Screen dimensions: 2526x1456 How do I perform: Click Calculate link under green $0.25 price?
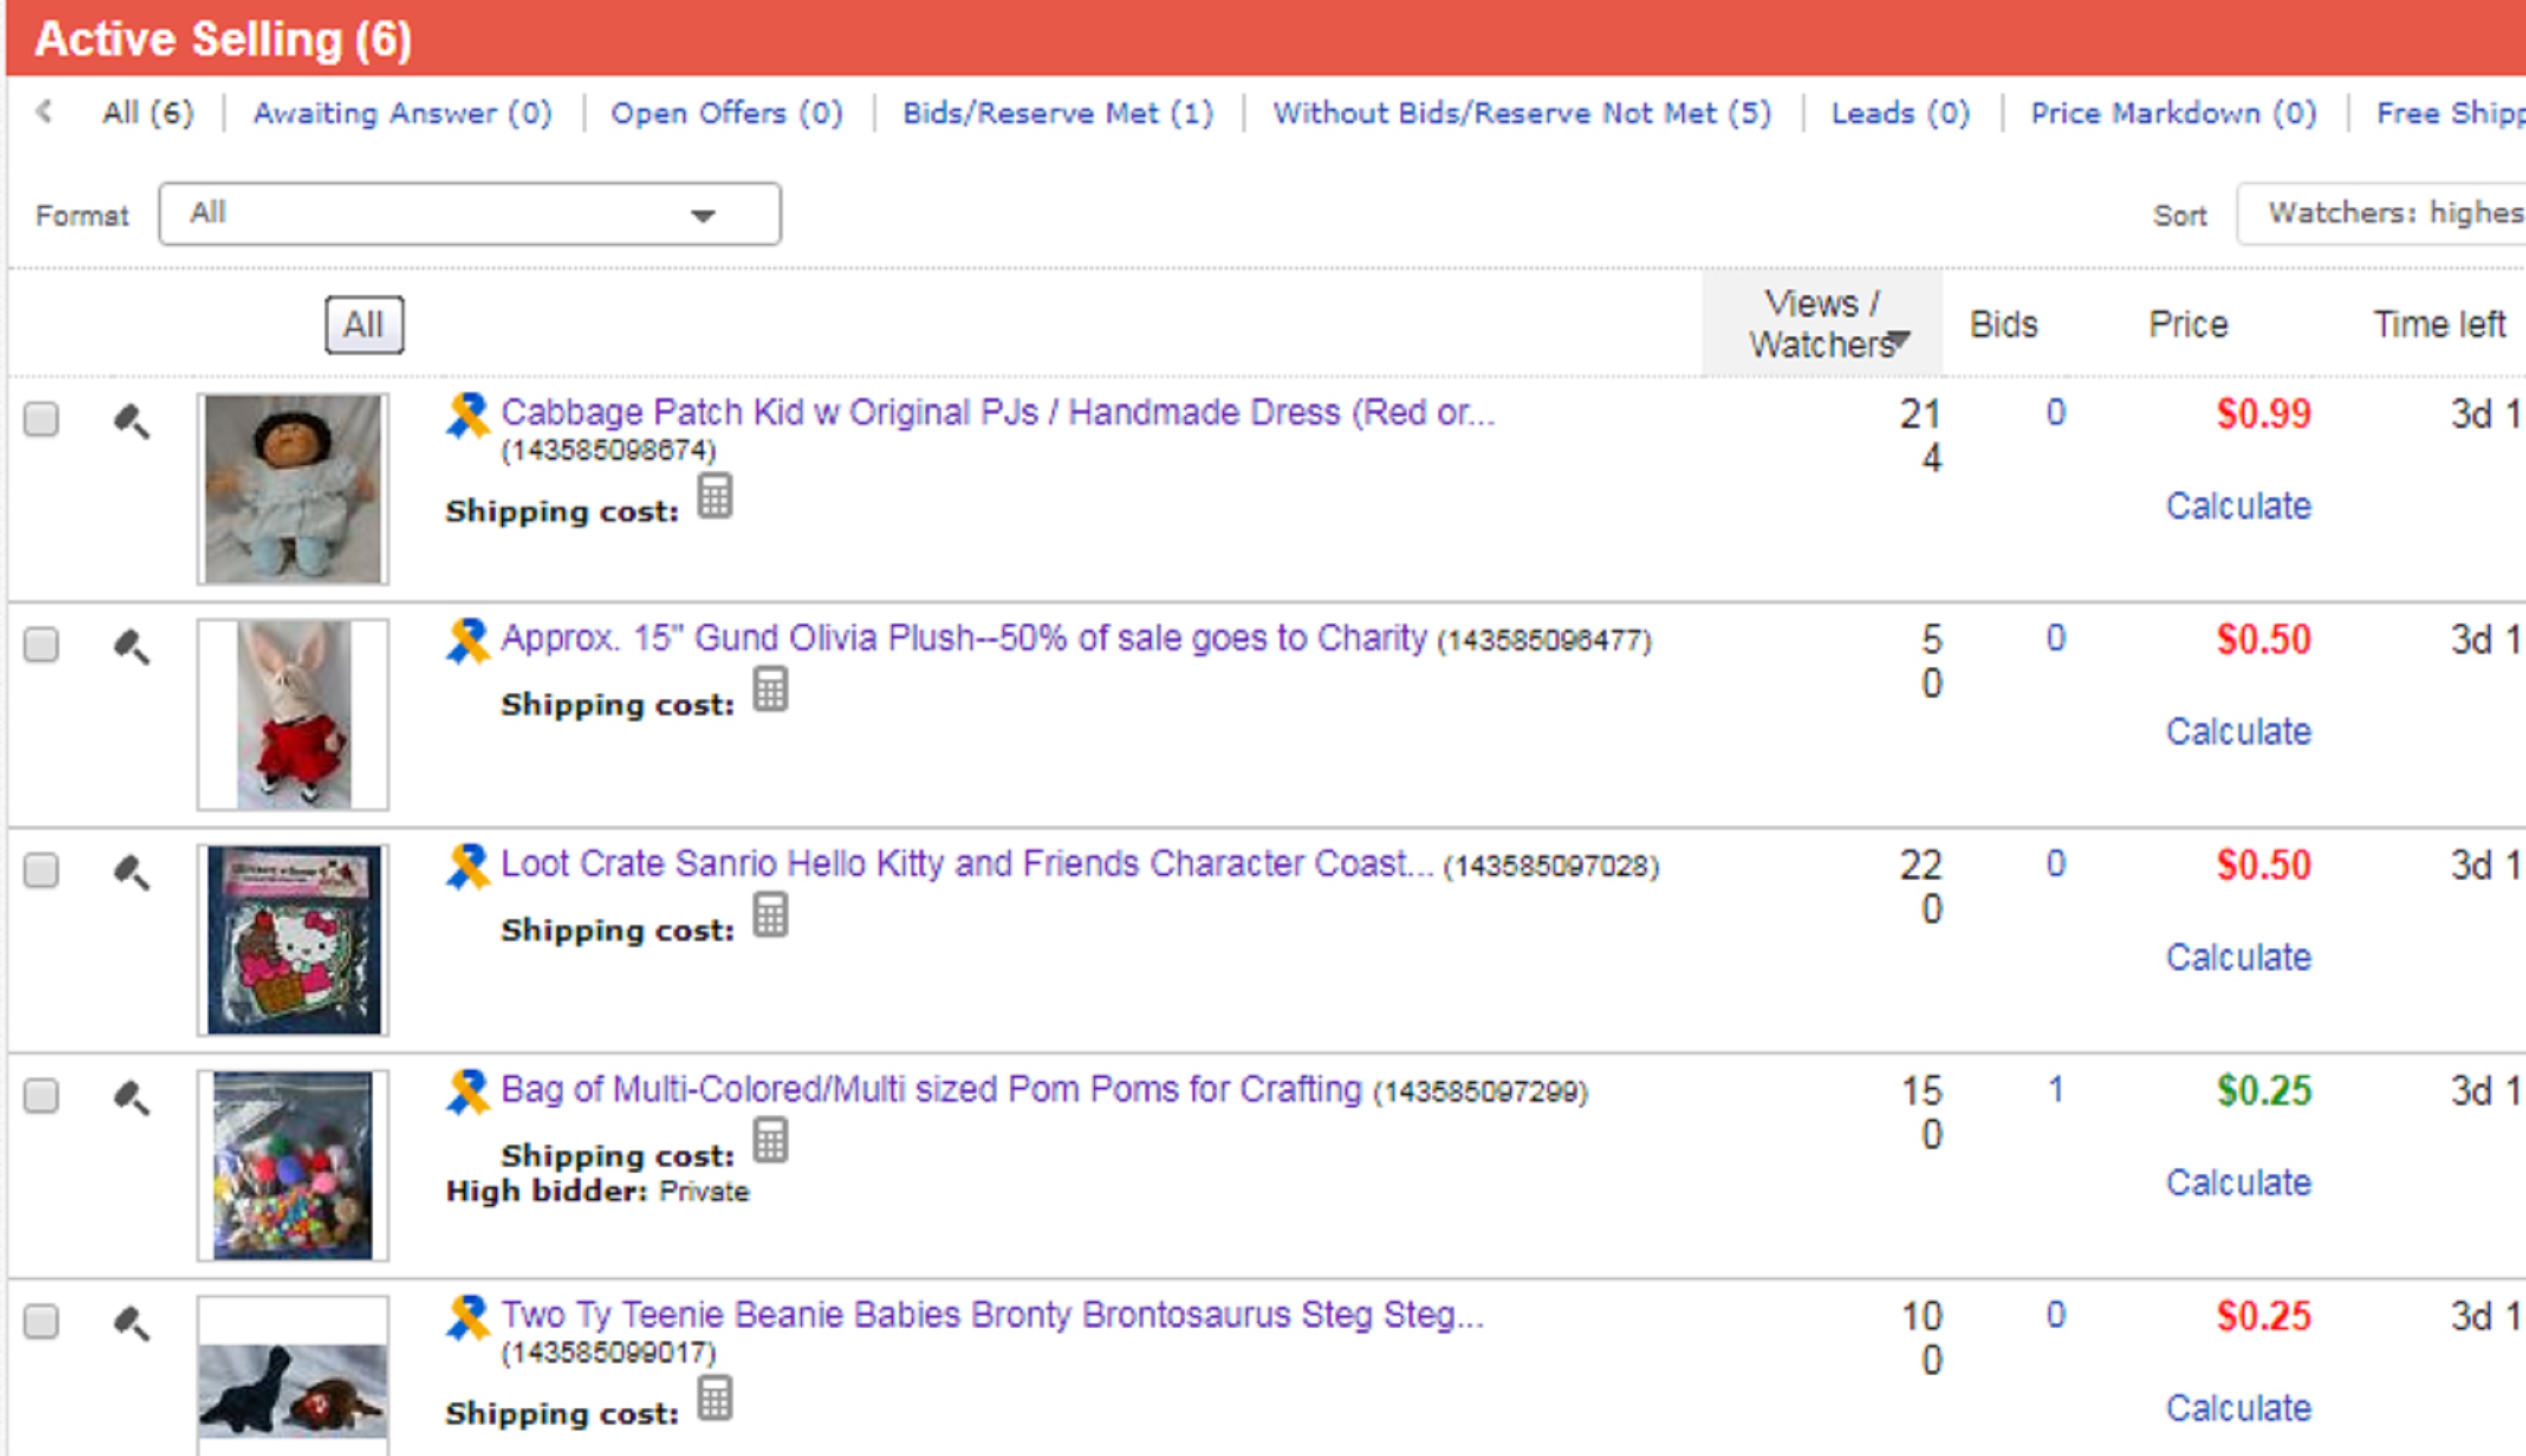pyautogui.click(x=2239, y=1183)
